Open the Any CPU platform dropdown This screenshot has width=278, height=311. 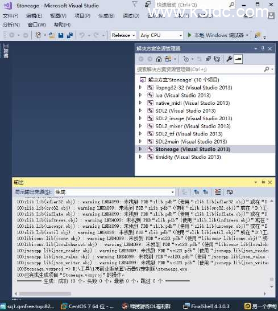point(161,35)
